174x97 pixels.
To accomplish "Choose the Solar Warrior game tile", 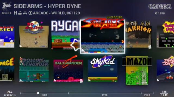I will tap(138, 35).
